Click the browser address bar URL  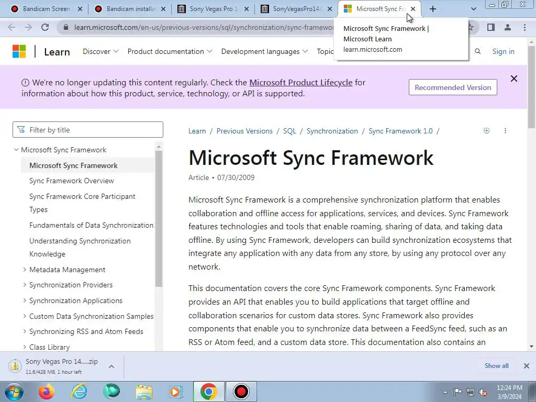click(x=204, y=27)
